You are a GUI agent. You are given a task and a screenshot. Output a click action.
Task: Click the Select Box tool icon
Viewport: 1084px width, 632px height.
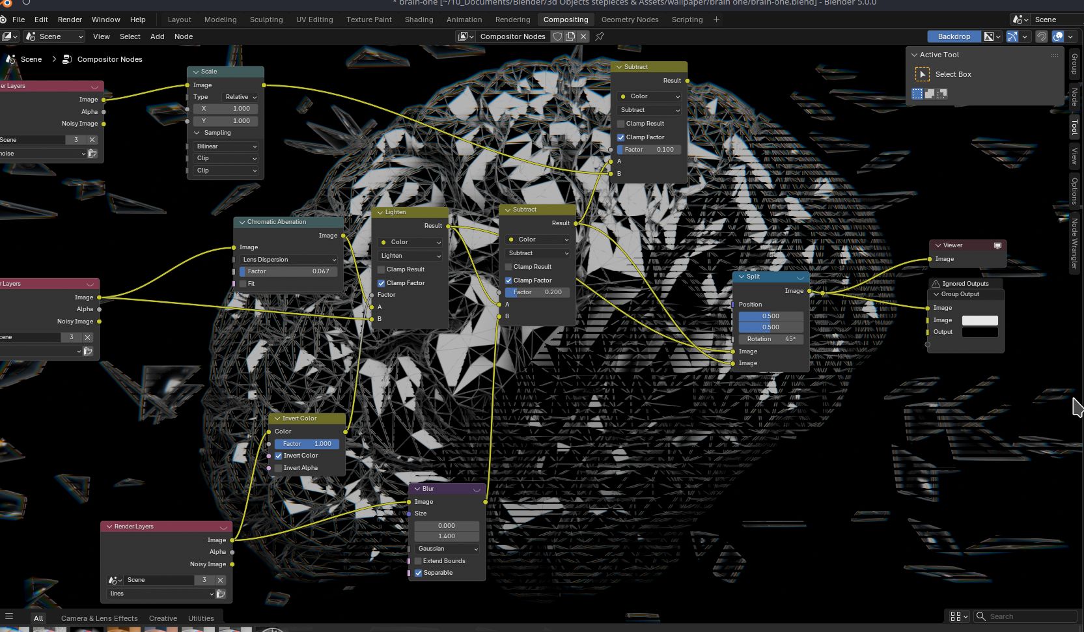(x=922, y=74)
